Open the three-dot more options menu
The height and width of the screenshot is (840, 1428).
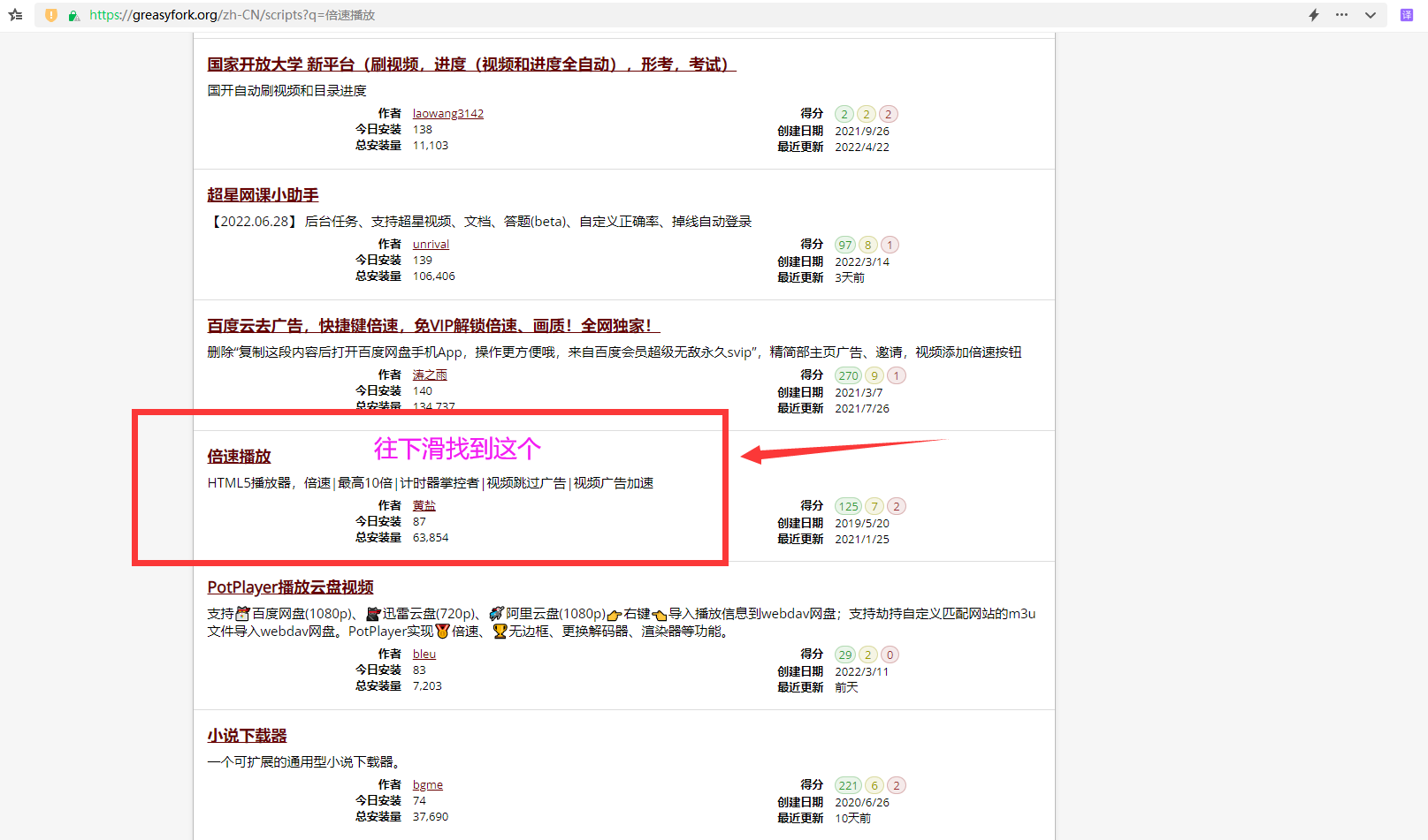coord(1341,15)
